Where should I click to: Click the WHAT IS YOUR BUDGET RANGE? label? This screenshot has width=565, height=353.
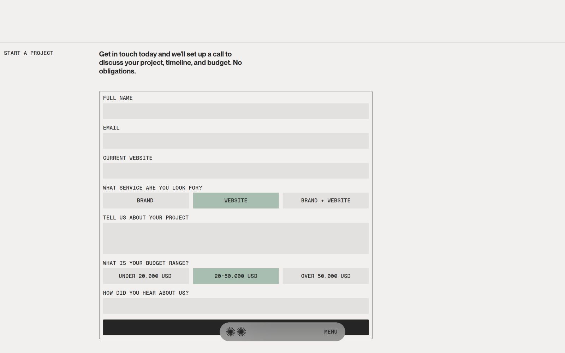(x=146, y=263)
